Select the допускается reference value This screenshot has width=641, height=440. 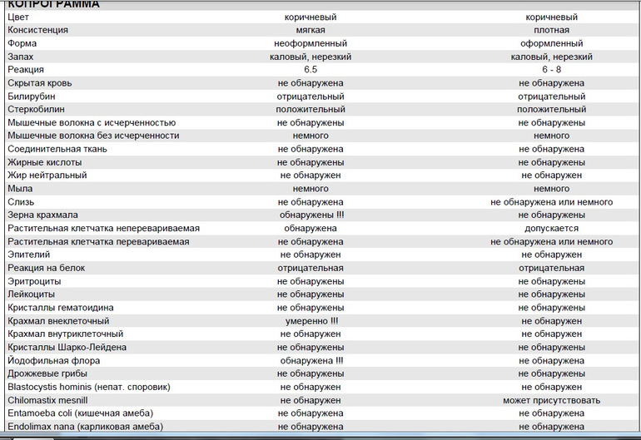[x=551, y=228]
